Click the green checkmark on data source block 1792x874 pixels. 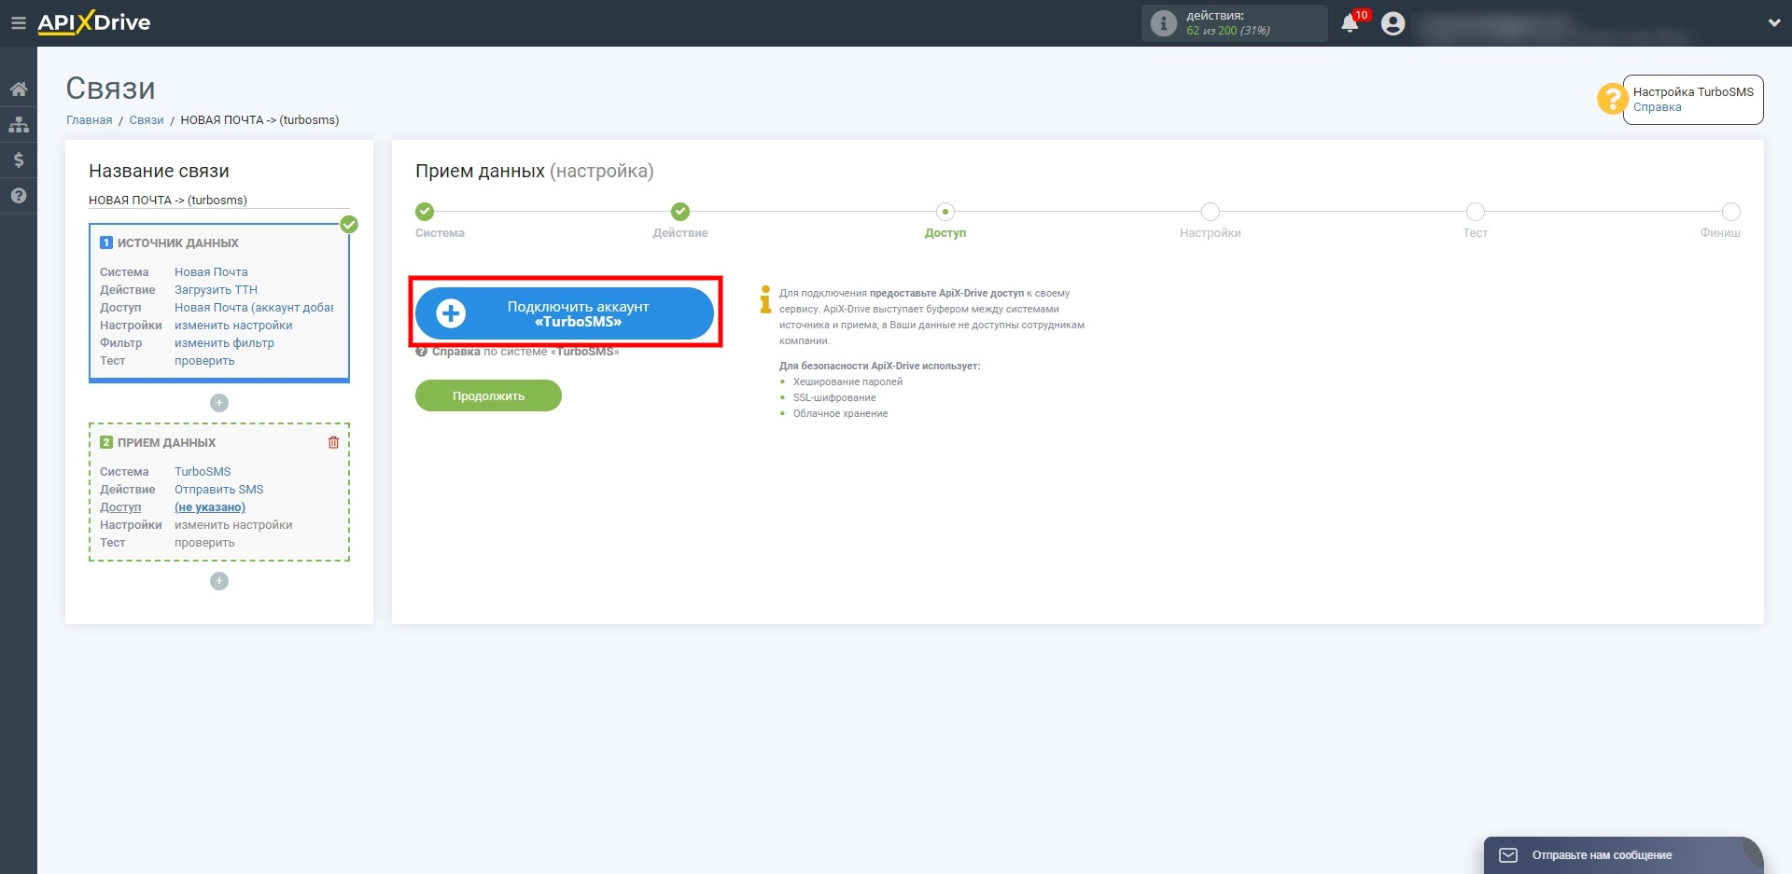click(349, 224)
